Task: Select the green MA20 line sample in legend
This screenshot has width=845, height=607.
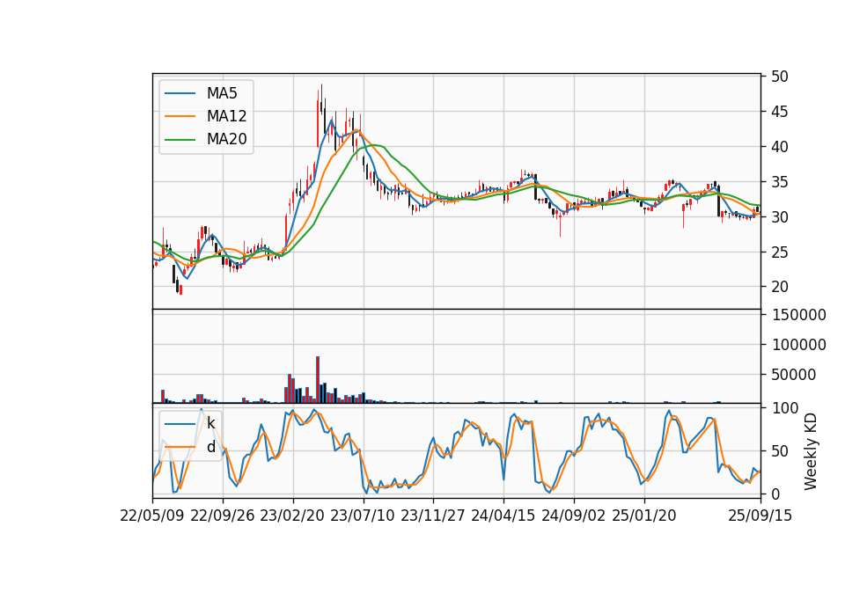Action: point(180,140)
